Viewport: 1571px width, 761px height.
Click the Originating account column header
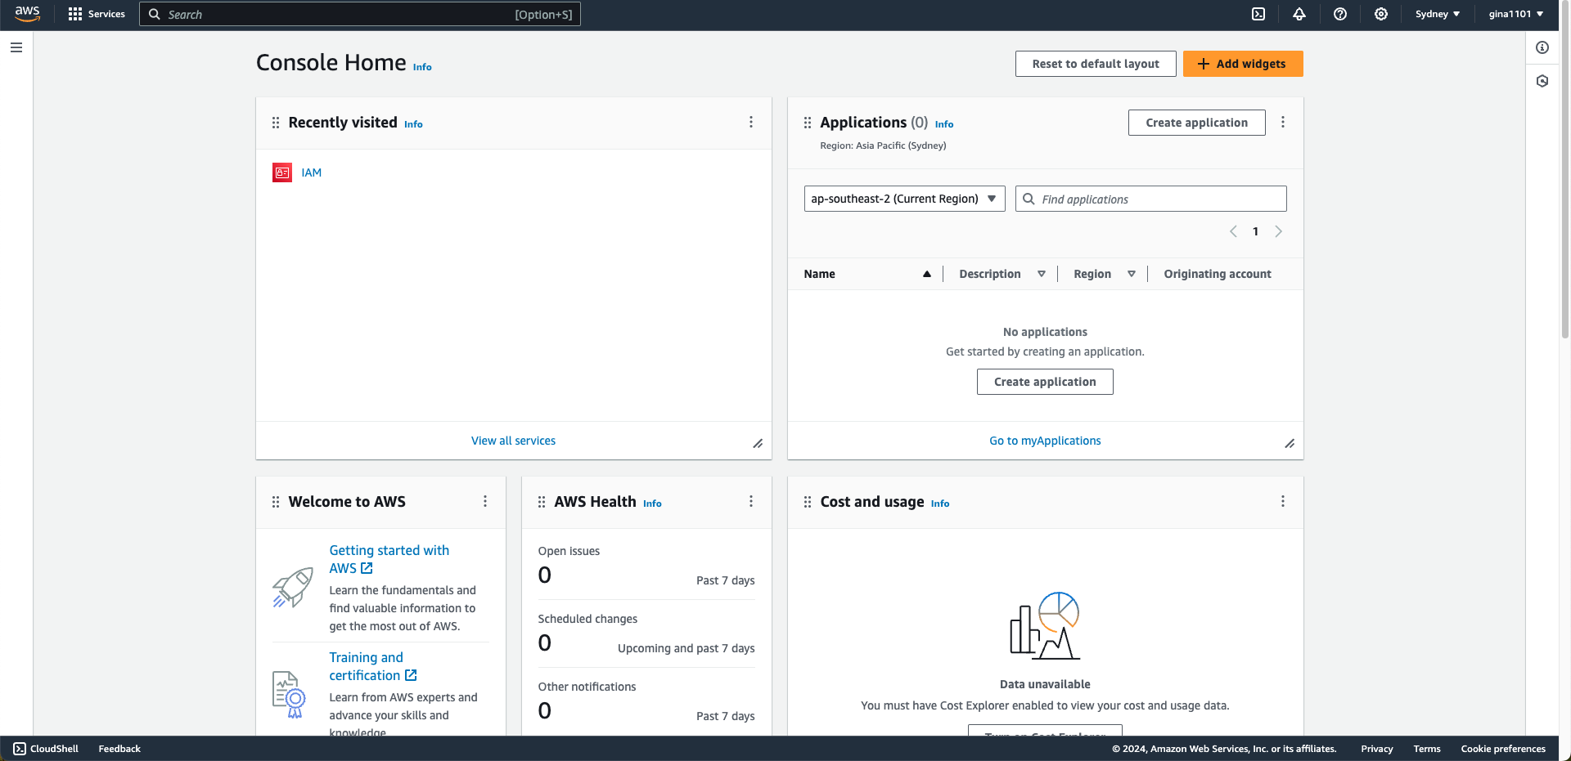click(x=1218, y=274)
